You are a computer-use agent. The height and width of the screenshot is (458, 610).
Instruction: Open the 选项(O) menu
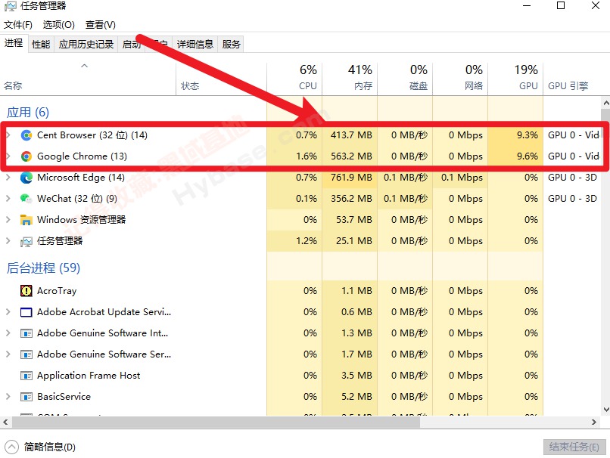(59, 25)
